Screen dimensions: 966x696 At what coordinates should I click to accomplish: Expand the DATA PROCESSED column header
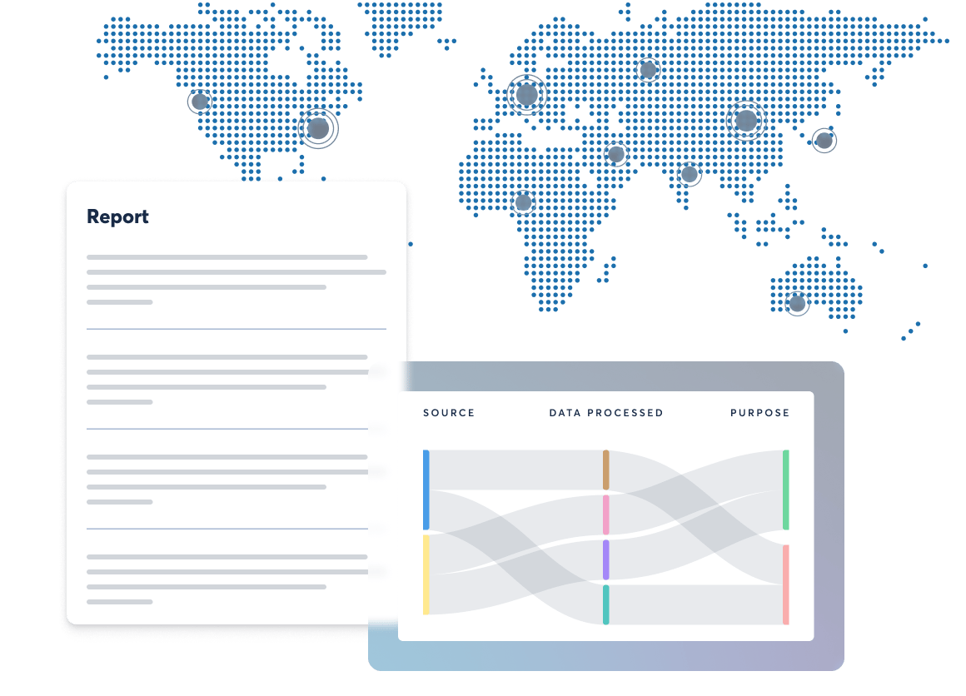[x=605, y=413]
